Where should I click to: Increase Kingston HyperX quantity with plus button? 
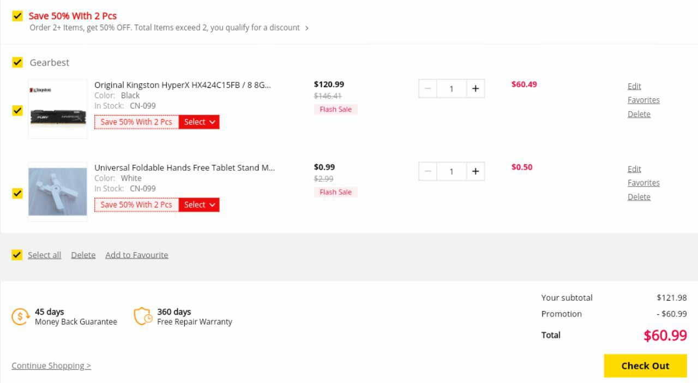476,88
